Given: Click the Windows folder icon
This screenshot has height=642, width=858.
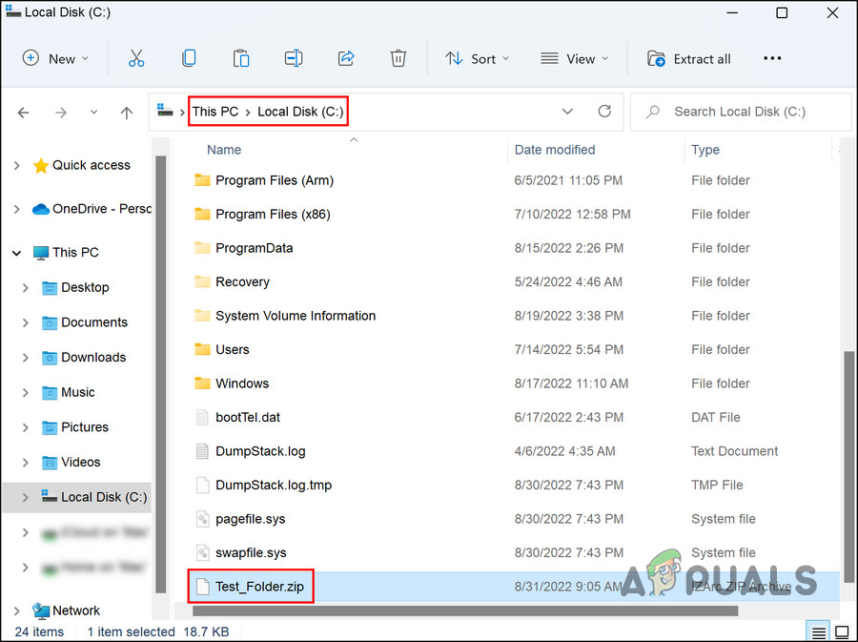Looking at the screenshot, I should coord(202,383).
